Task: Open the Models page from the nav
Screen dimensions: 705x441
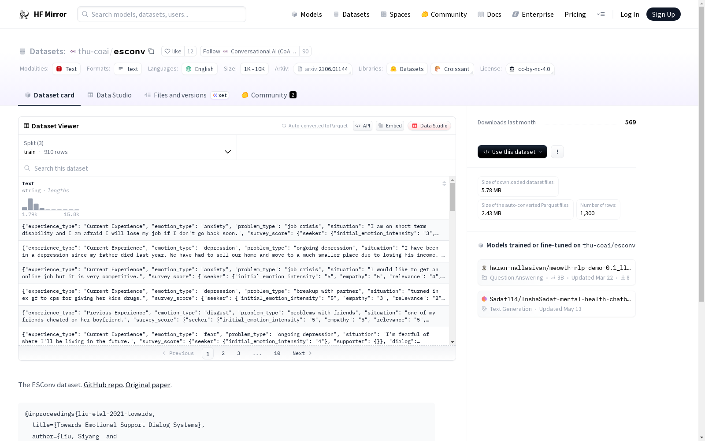Action: [x=307, y=14]
